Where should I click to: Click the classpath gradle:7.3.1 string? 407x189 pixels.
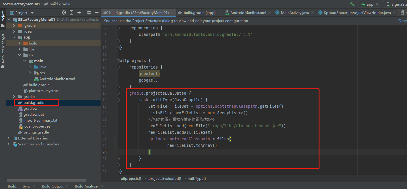click(x=208, y=34)
